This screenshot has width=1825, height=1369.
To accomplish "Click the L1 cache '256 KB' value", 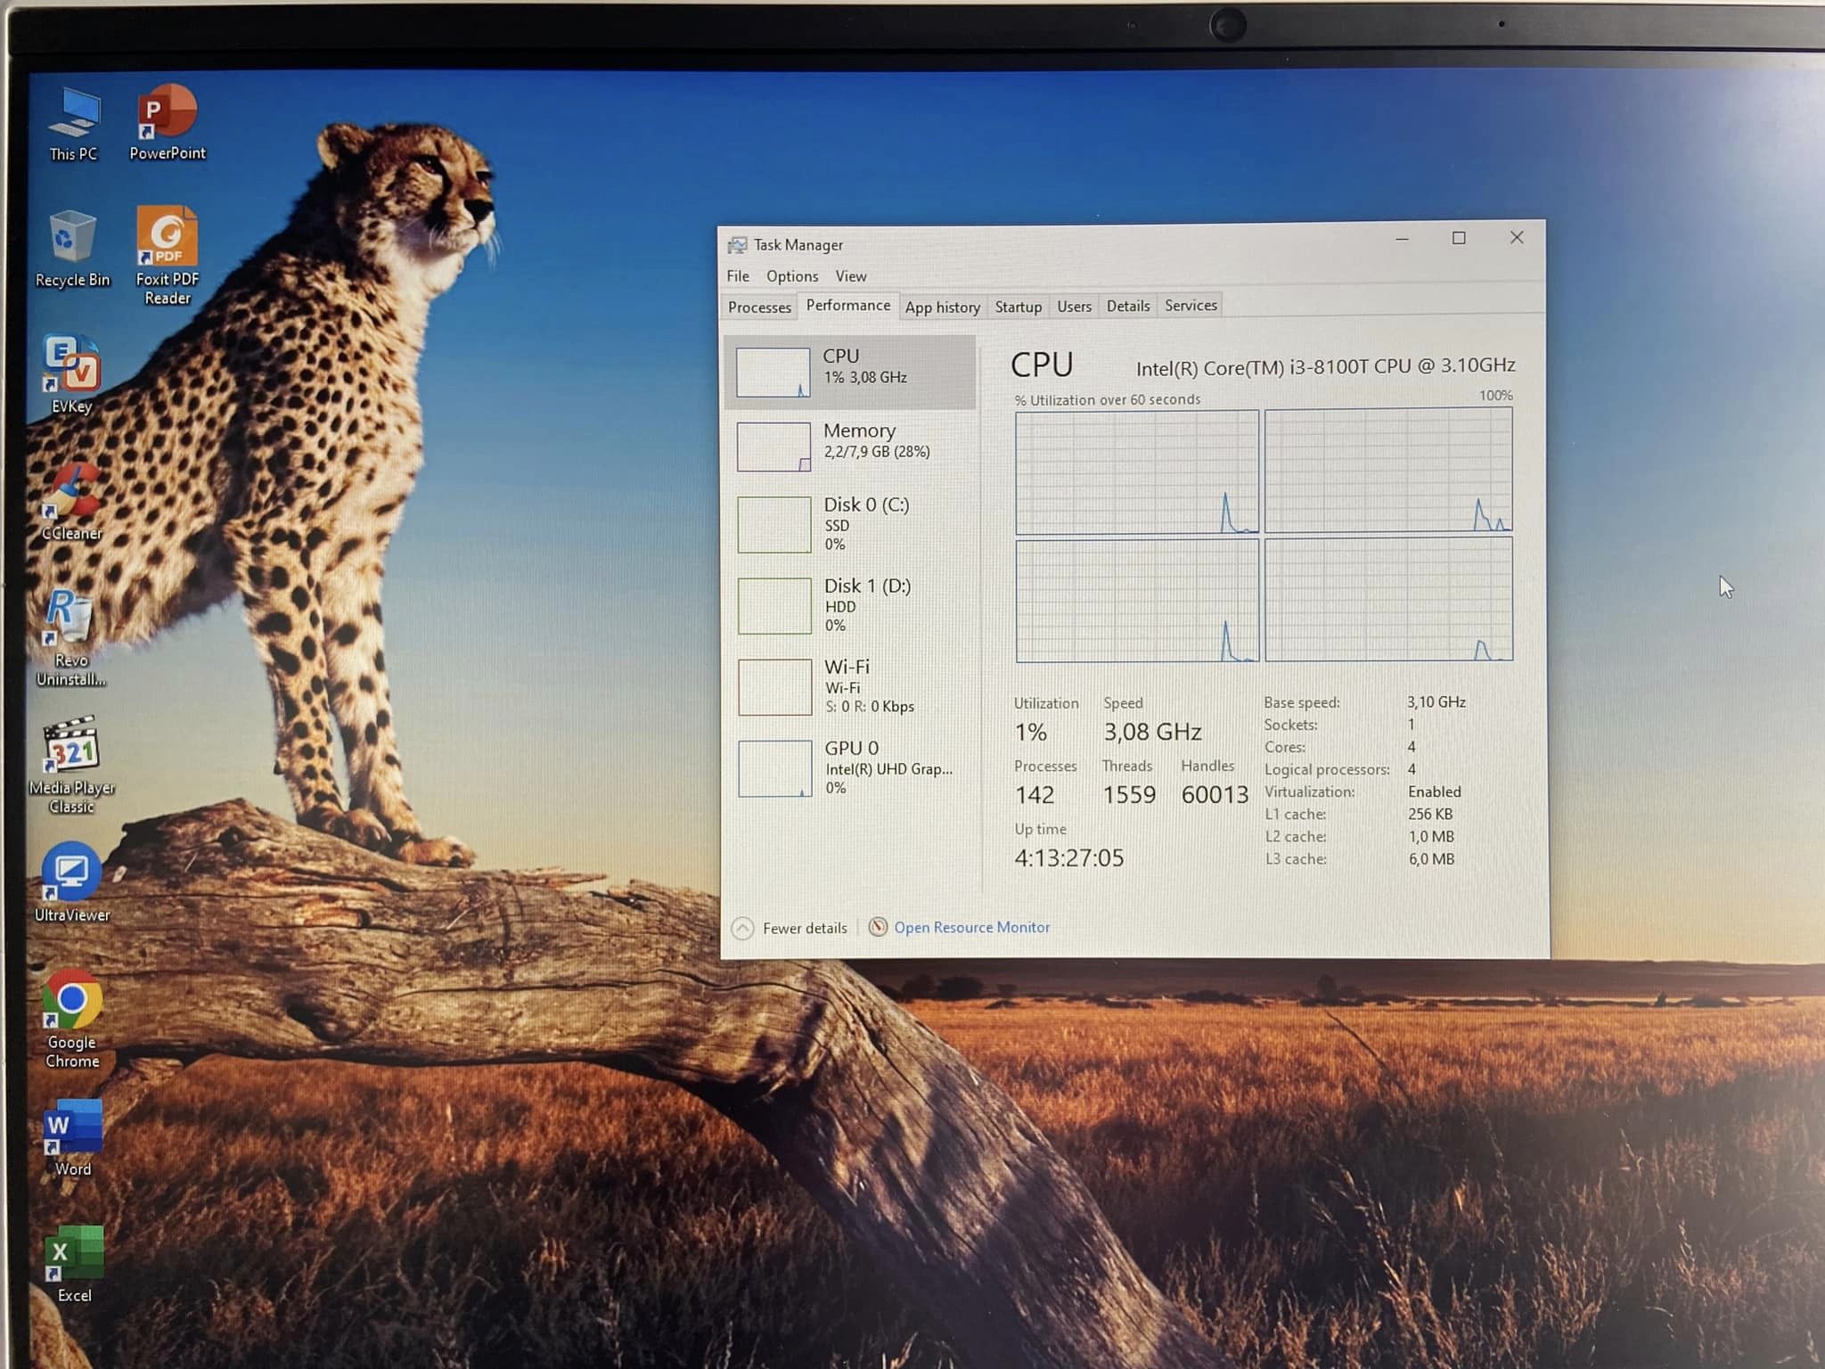I will coord(1430,814).
